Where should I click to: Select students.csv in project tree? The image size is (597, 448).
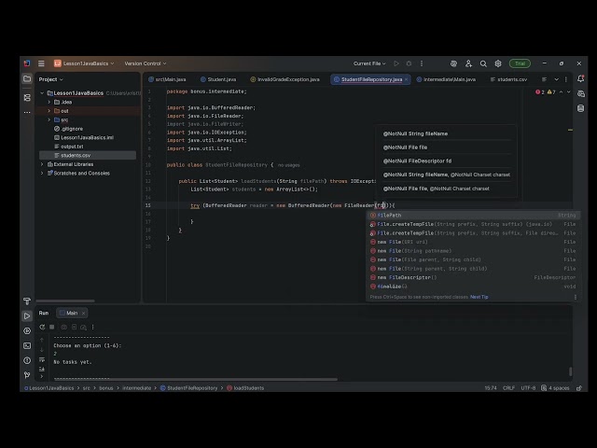pyautogui.click(x=88, y=156)
